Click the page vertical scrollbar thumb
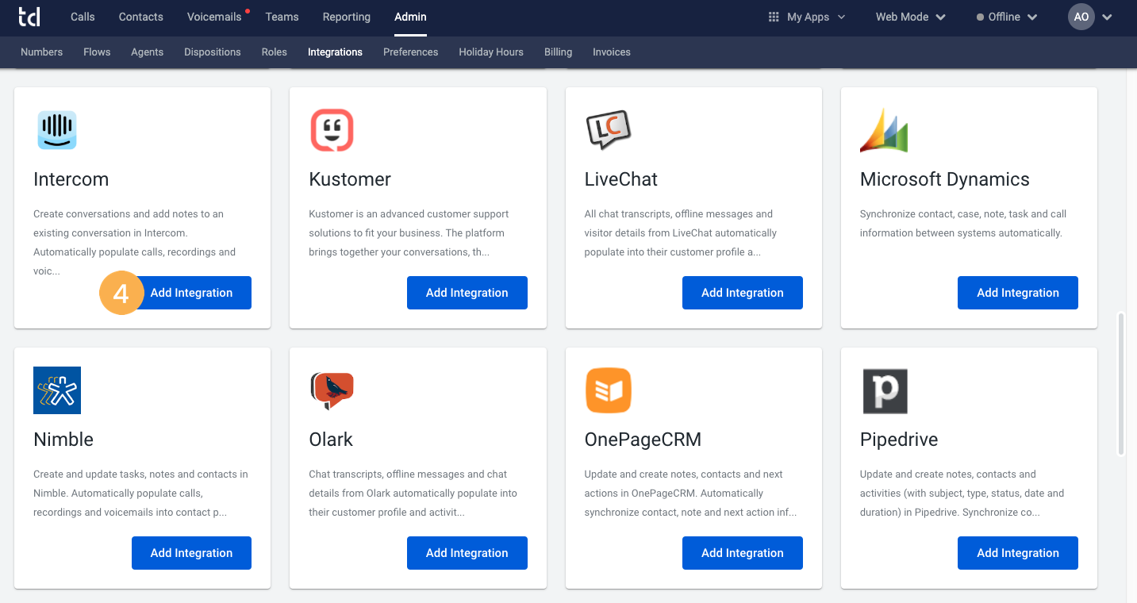The height and width of the screenshot is (603, 1137). [1121, 384]
